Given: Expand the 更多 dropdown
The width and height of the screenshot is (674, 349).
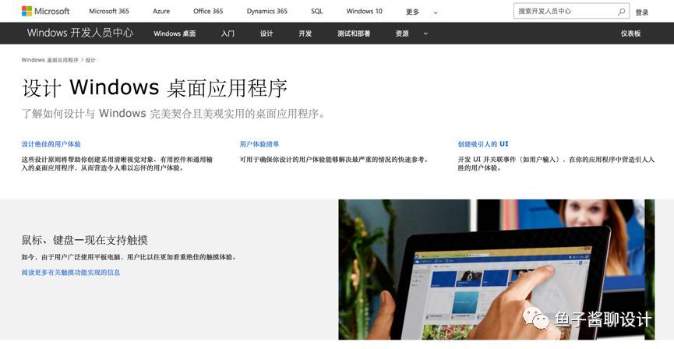Looking at the screenshot, I should pyautogui.click(x=422, y=12).
